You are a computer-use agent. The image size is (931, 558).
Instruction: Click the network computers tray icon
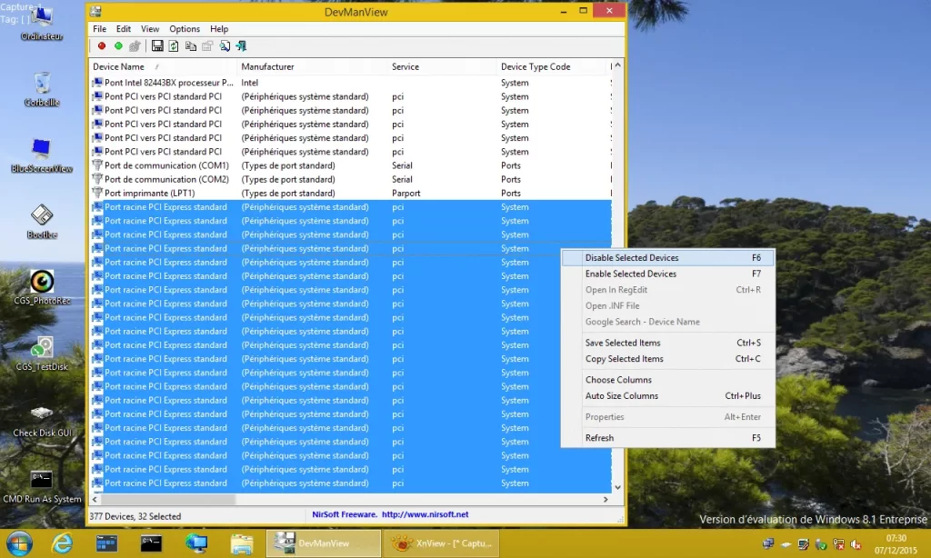tap(768, 544)
